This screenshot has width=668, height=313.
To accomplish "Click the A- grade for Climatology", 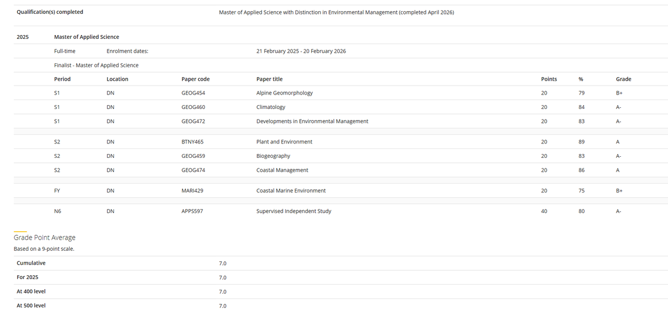I will pyautogui.click(x=618, y=107).
